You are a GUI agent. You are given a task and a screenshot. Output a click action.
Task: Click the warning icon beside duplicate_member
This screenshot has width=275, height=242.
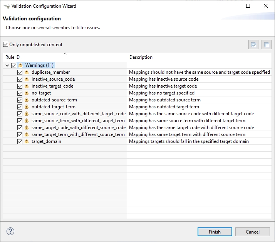[27, 72]
